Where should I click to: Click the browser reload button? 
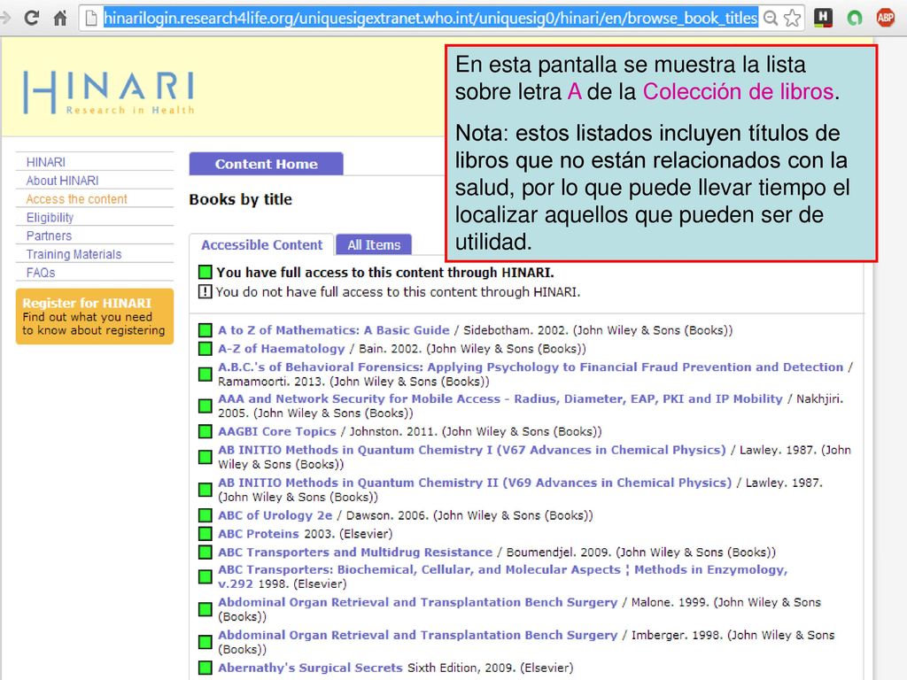(32, 18)
